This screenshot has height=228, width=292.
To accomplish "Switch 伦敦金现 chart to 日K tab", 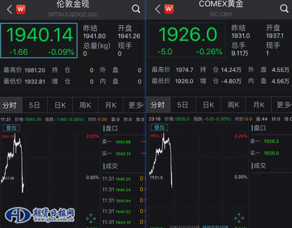I will [x=60, y=105].
